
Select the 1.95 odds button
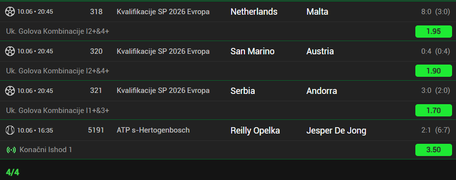pyautogui.click(x=433, y=31)
